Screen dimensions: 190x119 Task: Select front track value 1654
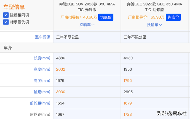coord(60,103)
